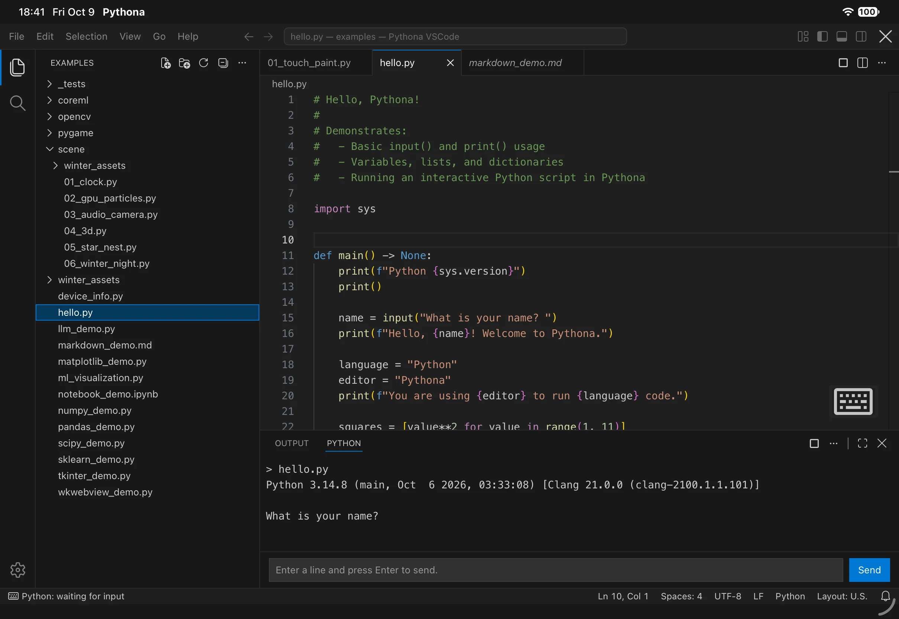Toggle the secondary side bar

(x=861, y=36)
